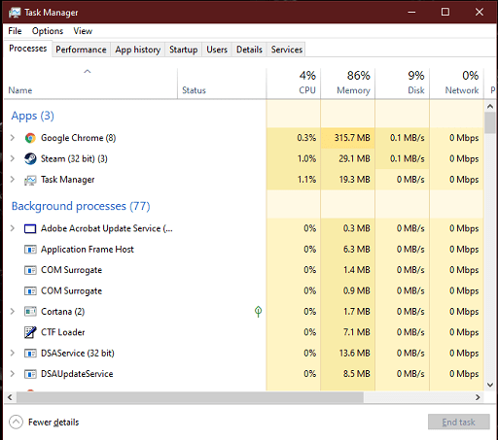498x440 pixels.
Task: Switch to the Performance tab
Action: (x=81, y=50)
